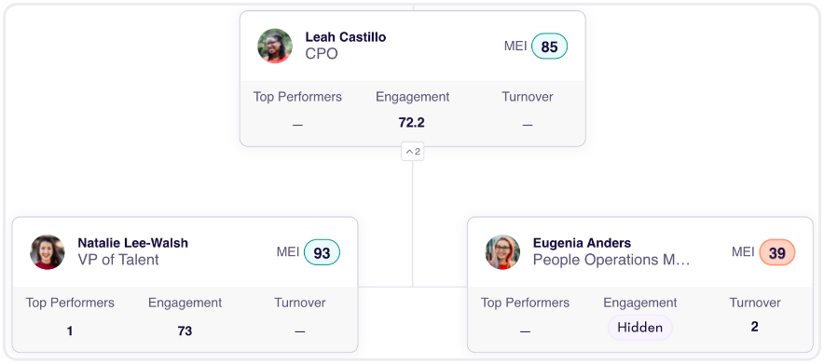Click Leah Castillo's engagement value 72.2
The width and height of the screenshot is (824, 364).
point(411,123)
